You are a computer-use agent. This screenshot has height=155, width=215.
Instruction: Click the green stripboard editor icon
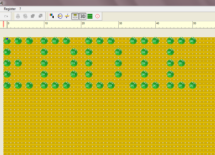pyautogui.click(x=90, y=16)
